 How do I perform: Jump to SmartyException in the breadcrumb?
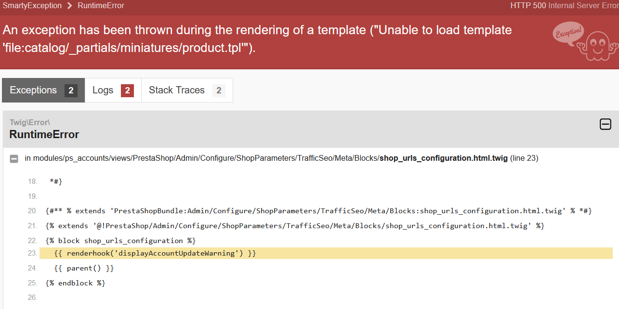pos(32,6)
